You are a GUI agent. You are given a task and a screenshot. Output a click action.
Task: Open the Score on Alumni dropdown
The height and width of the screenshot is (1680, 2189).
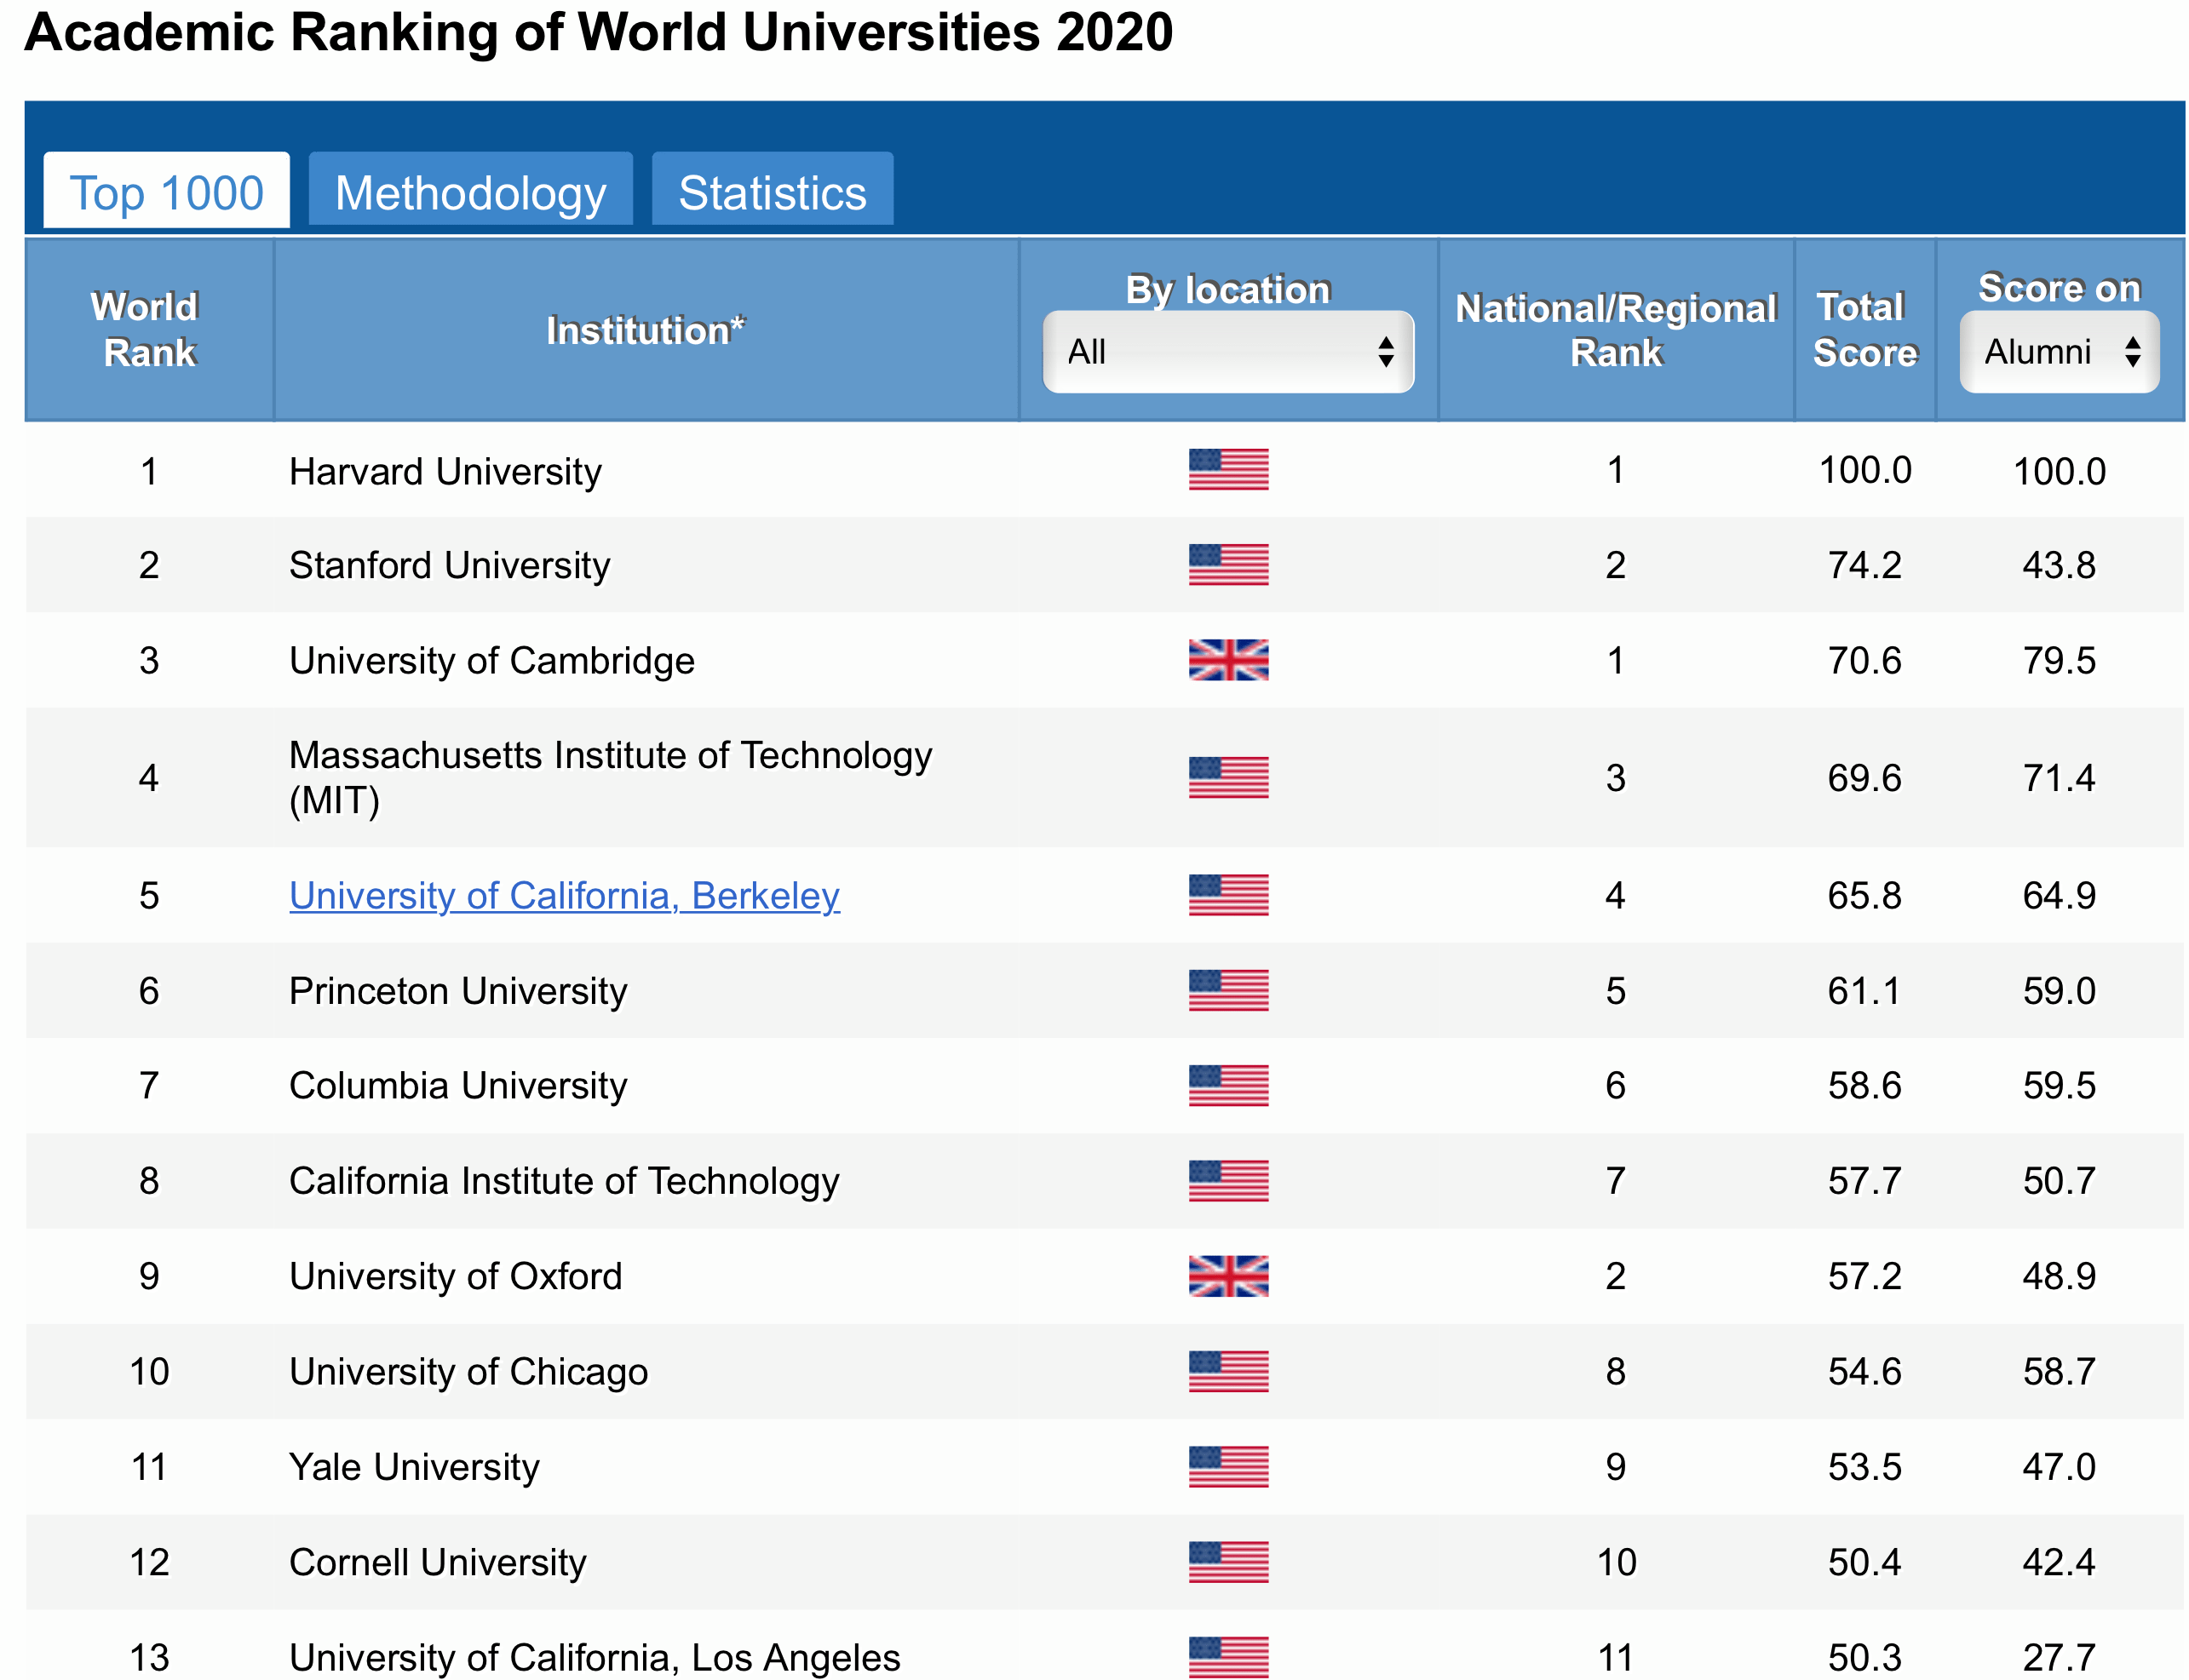pos(2059,352)
